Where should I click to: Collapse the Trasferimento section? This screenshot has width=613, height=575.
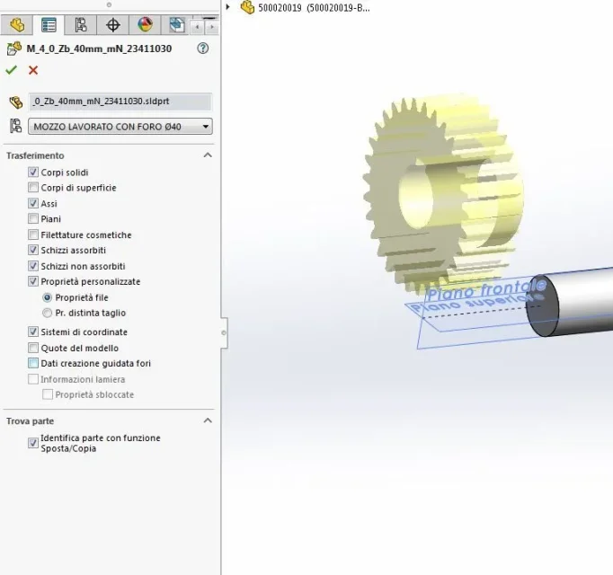(208, 155)
